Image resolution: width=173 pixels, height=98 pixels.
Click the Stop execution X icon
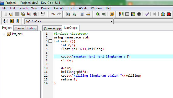pos(155,14)
